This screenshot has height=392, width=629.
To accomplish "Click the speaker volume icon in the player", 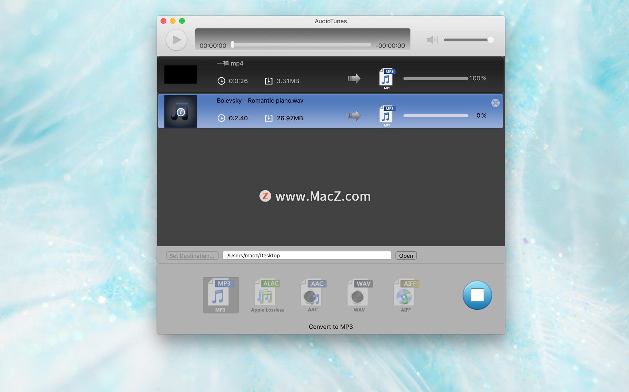I will click(x=432, y=40).
